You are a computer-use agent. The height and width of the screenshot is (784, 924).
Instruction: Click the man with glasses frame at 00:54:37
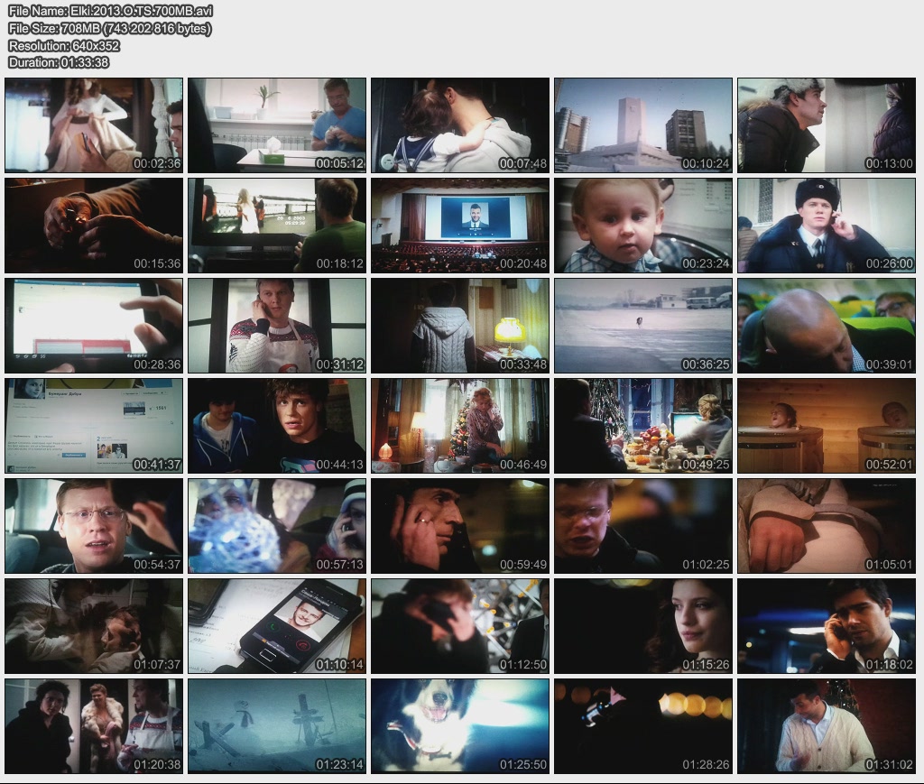(x=94, y=526)
